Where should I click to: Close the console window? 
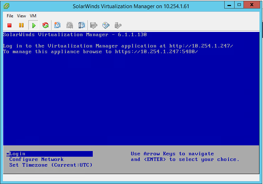(x=252, y=5)
